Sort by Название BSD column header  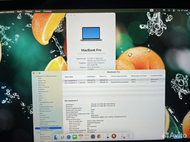tap(156, 75)
